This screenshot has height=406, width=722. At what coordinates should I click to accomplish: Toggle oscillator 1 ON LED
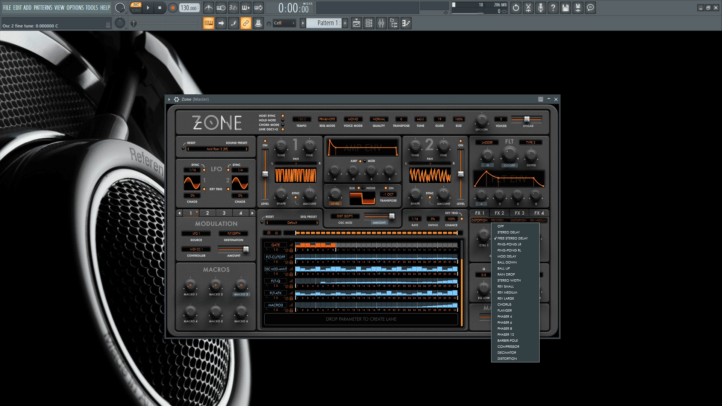pyautogui.click(x=265, y=141)
